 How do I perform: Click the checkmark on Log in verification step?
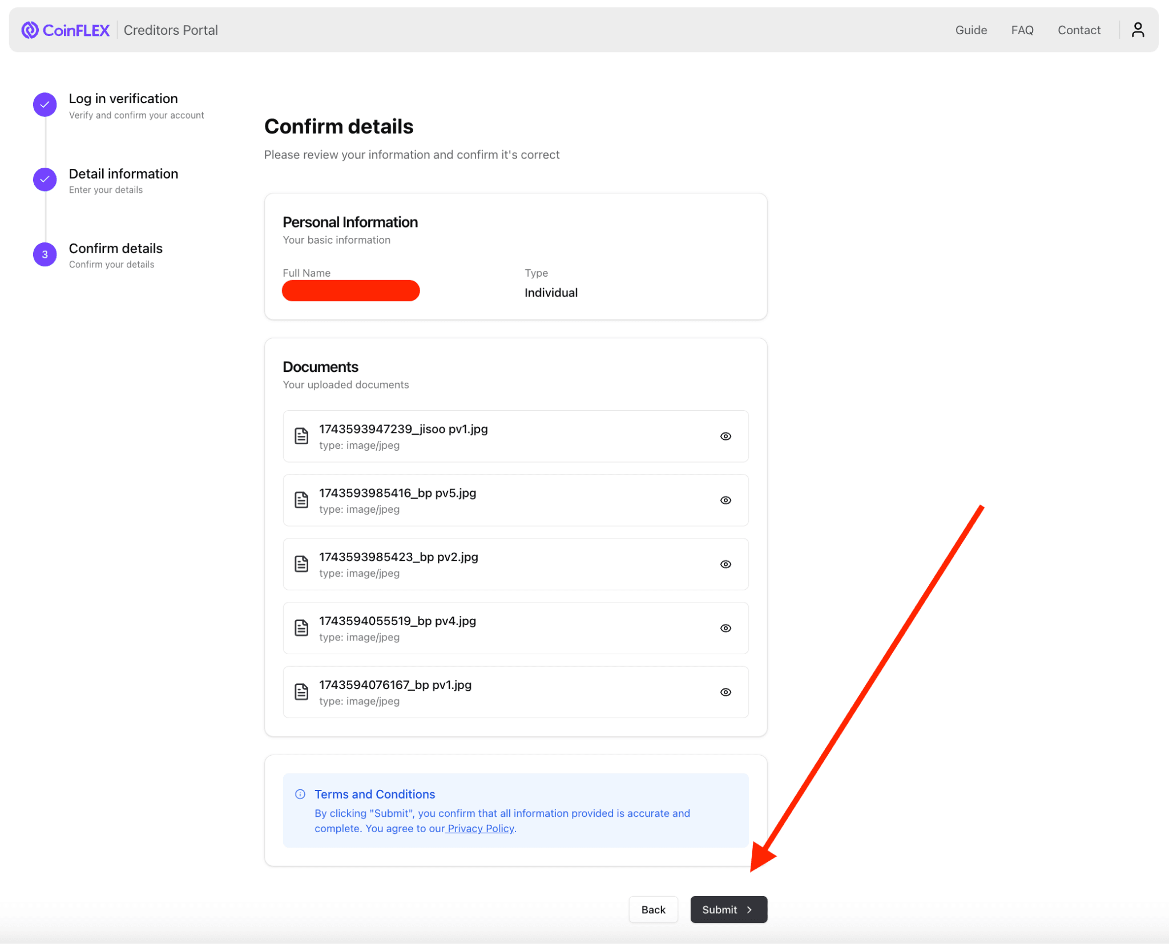click(x=45, y=104)
